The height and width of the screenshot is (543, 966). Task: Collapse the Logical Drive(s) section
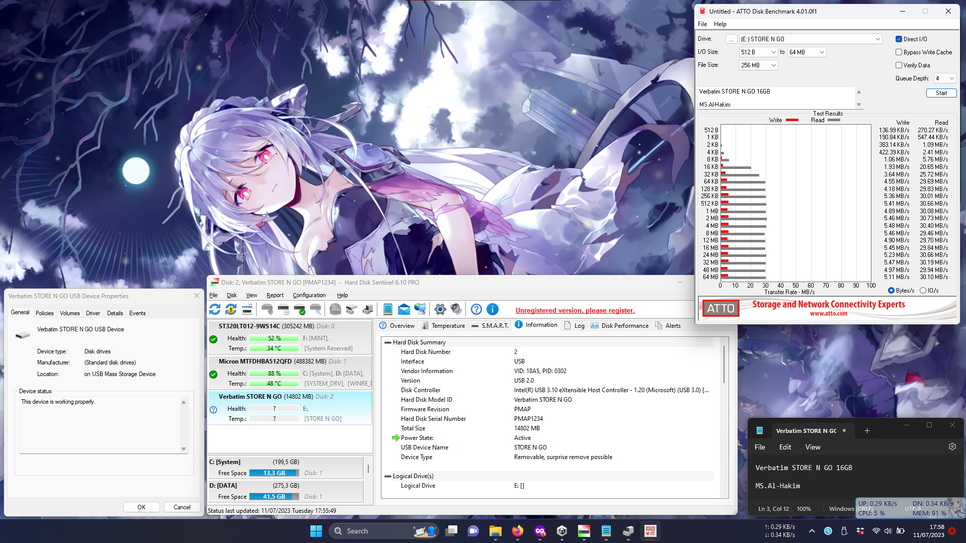click(x=388, y=476)
